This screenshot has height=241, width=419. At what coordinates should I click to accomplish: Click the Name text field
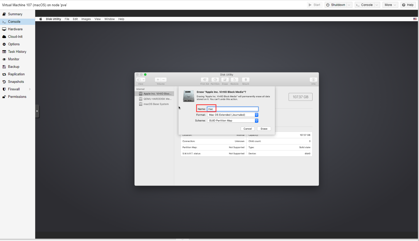click(236, 109)
